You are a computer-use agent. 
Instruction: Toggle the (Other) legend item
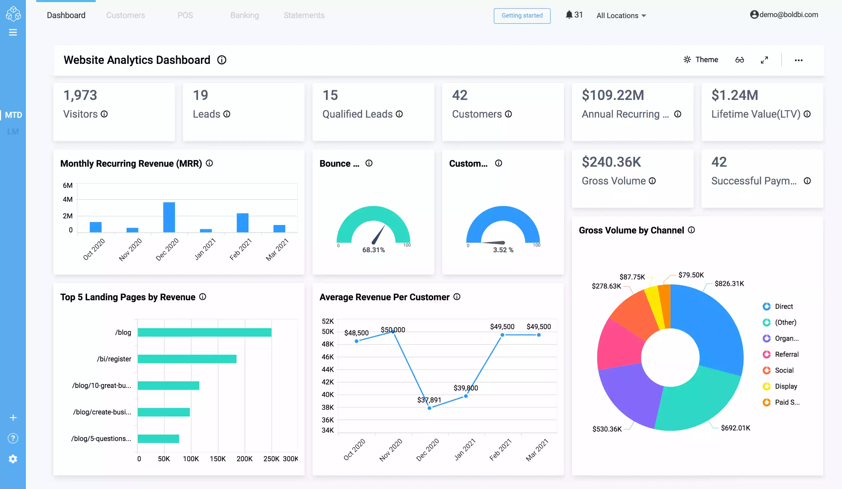pyautogui.click(x=779, y=323)
